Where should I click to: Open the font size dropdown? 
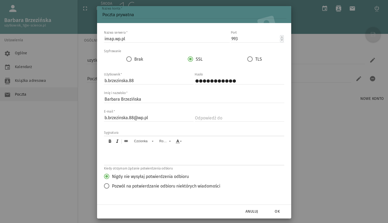point(165,141)
